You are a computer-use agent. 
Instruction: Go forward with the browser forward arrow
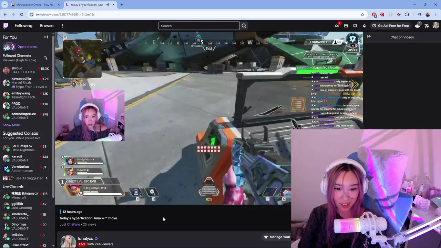pyautogui.click(x=13, y=14)
